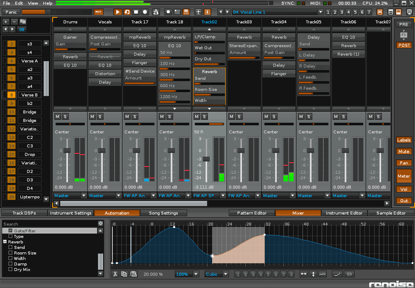Click the Gainer Gain slider on Drums

tap(70, 49)
